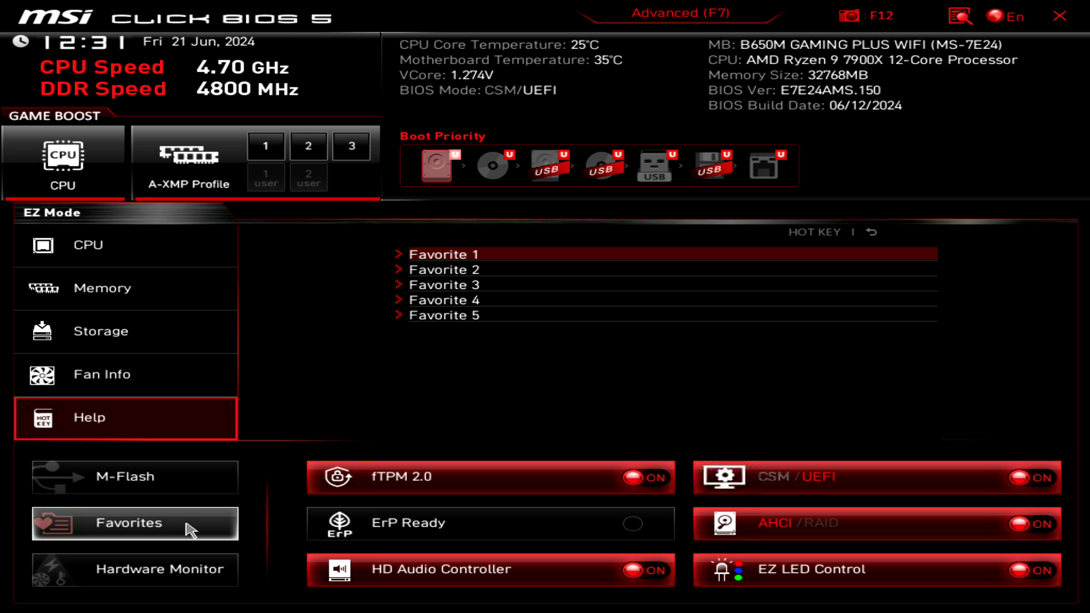
Task: Click the HOT KEY label
Action: (814, 232)
